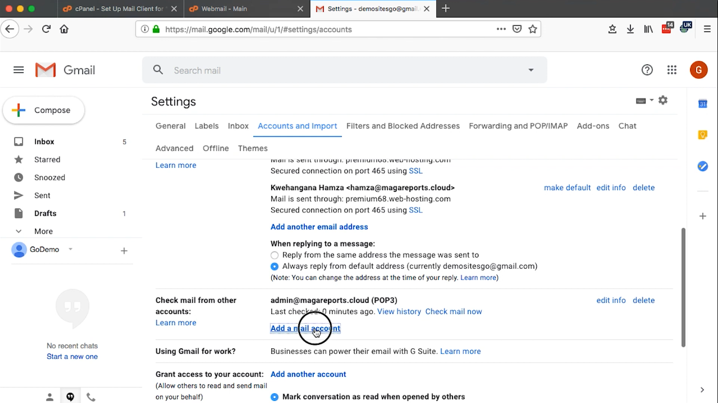Open the Add-ons settings tab
The width and height of the screenshot is (718, 403).
click(x=593, y=126)
